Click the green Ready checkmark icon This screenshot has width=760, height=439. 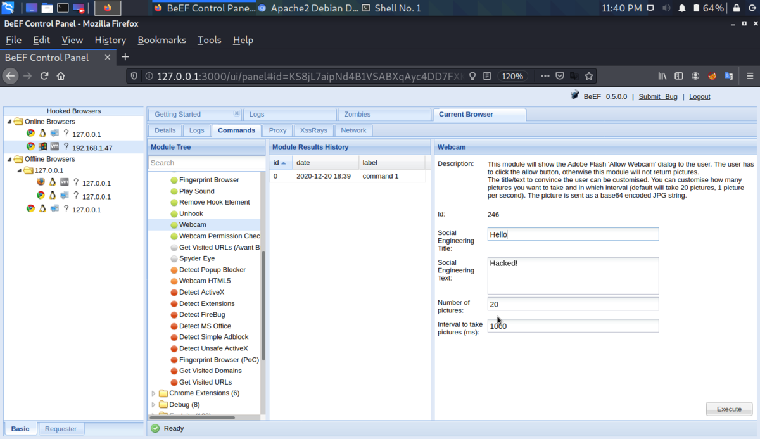click(156, 428)
